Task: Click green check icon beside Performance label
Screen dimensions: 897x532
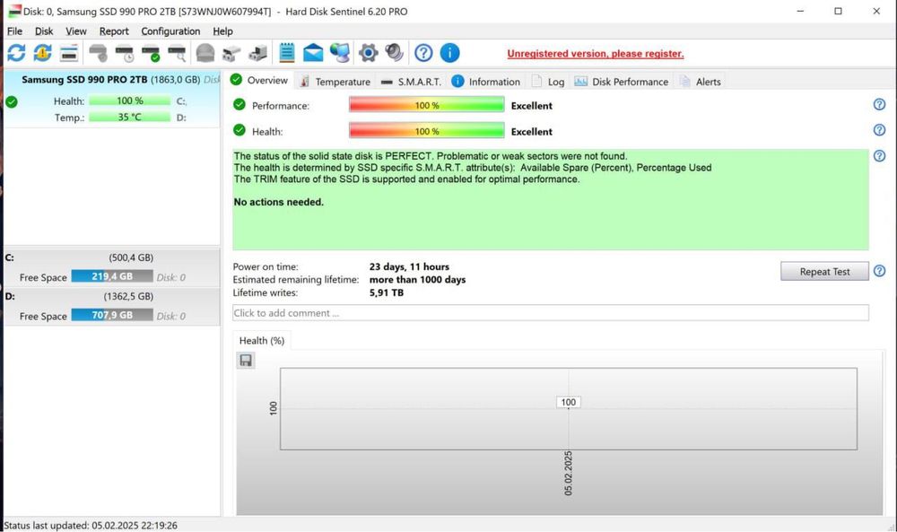Action: pos(239,105)
